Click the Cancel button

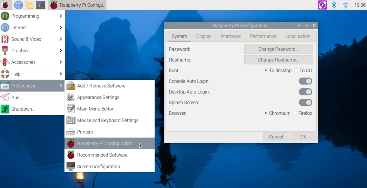point(276,137)
